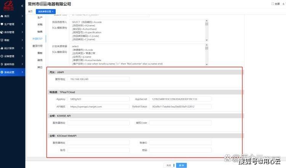286x168 pixels.
Task: Open 设备管理 in the sidebar
Action: 13,56
